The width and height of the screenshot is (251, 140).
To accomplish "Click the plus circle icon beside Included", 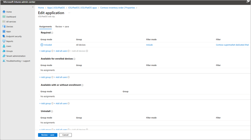I will click(x=42, y=45).
